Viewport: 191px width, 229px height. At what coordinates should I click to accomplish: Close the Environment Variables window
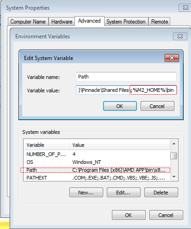180,36
